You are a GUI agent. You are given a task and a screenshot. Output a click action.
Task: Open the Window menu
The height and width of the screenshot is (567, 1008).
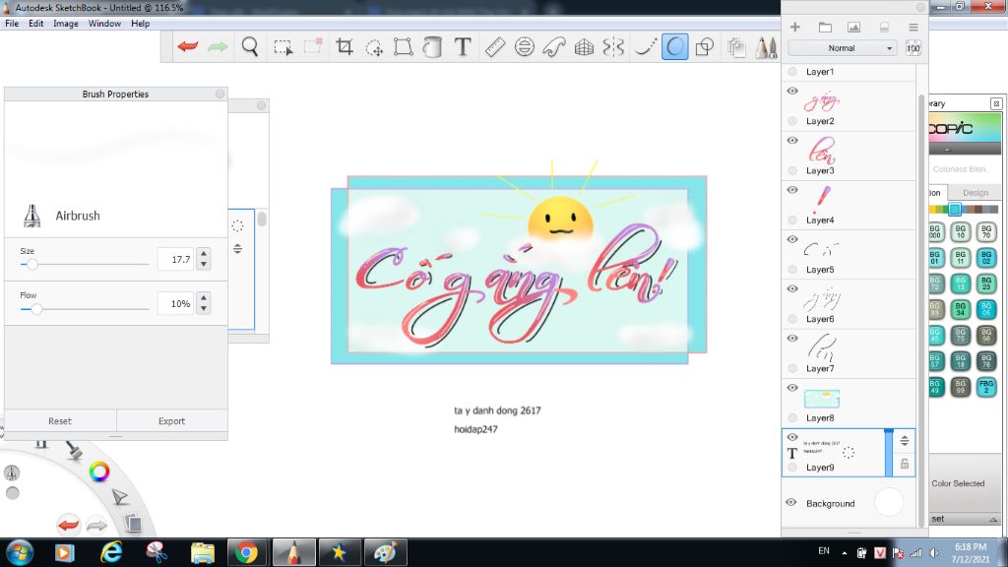click(104, 24)
